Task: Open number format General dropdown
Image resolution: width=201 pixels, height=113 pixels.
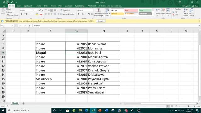Action: click(92, 10)
